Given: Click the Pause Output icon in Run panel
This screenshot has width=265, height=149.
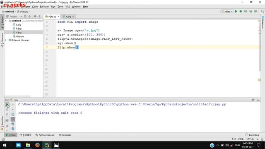Looking at the screenshot, I should tap(7, 114).
